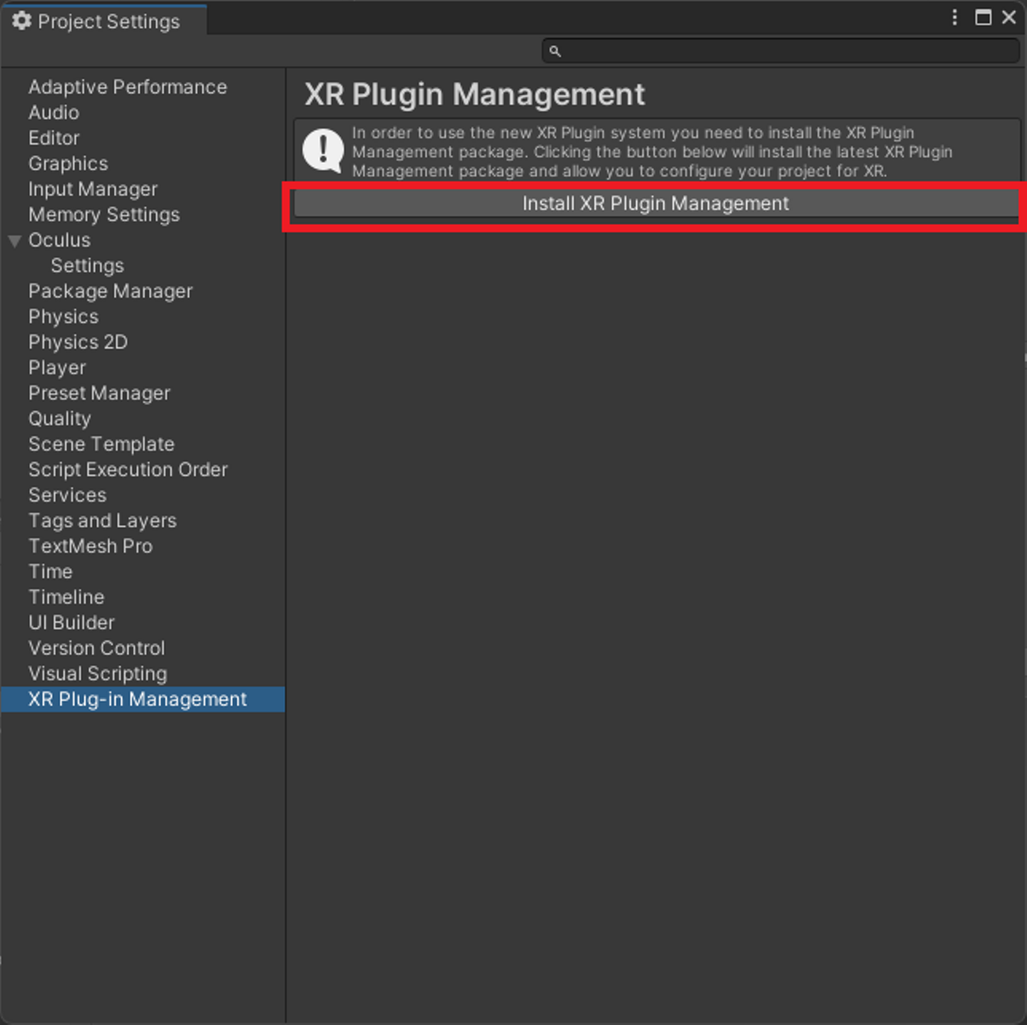Open the three-dot window options menu
The width and height of the screenshot is (1027, 1025).
[x=954, y=18]
